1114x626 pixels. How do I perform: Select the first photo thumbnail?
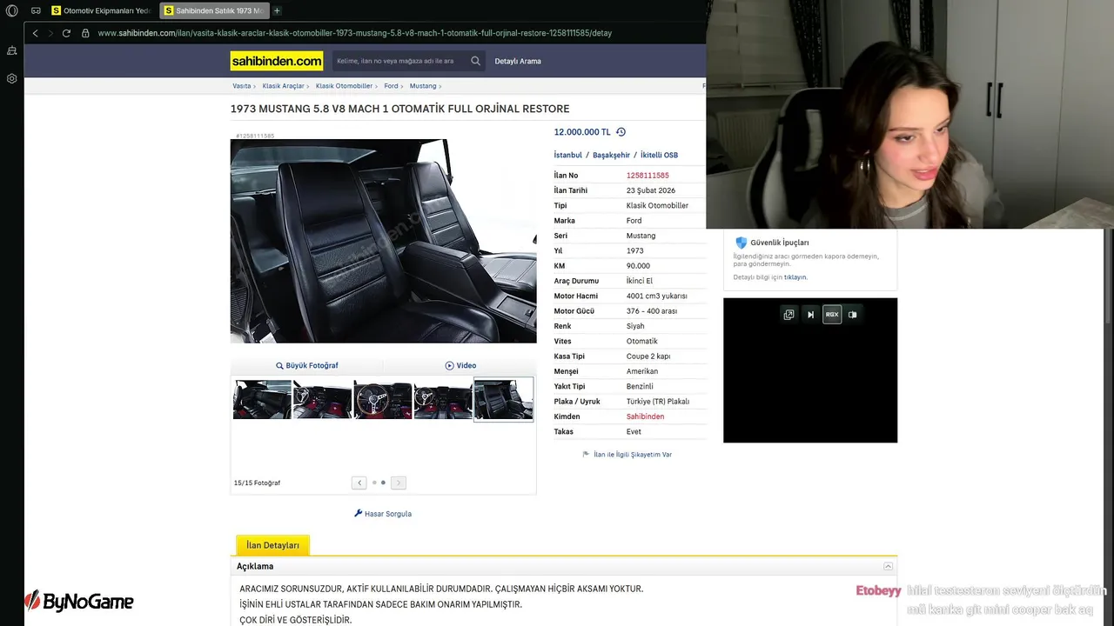point(262,400)
